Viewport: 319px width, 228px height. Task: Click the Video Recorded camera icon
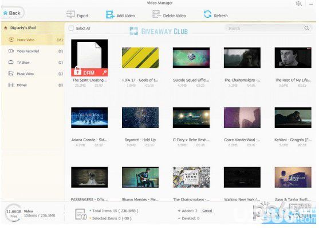tap(11, 51)
